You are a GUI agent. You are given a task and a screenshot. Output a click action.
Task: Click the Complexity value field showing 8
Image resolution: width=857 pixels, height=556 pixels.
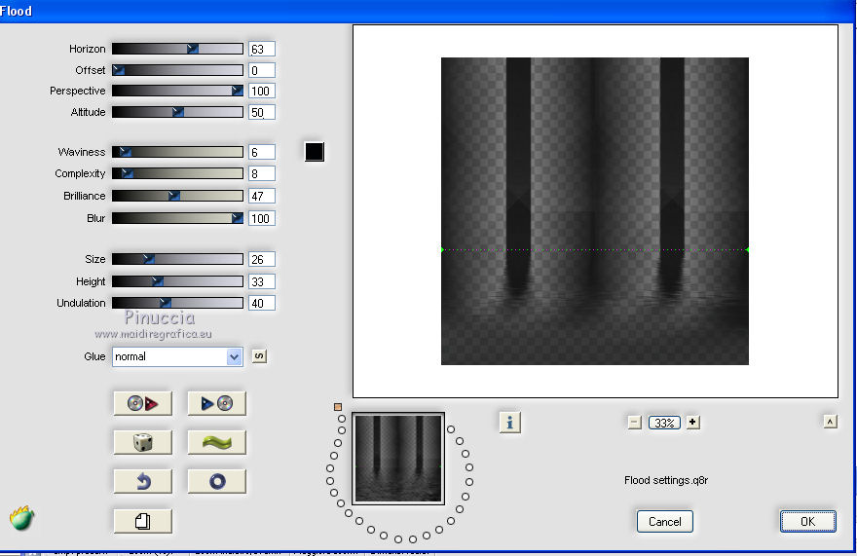pos(262,173)
